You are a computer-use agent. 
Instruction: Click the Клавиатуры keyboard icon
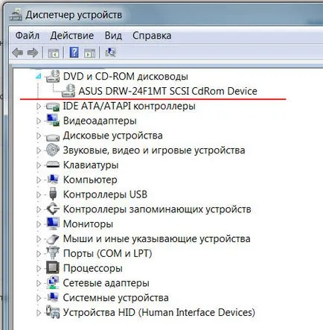pyautogui.click(x=53, y=165)
